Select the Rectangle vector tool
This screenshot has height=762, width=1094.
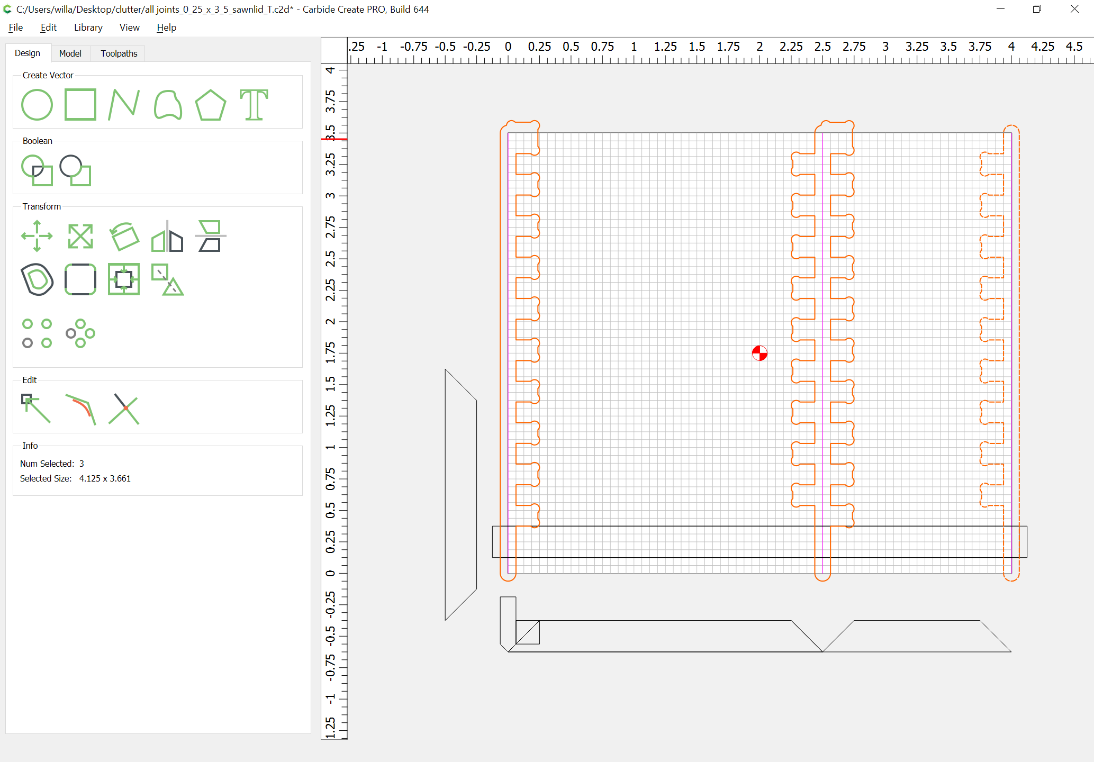point(80,105)
